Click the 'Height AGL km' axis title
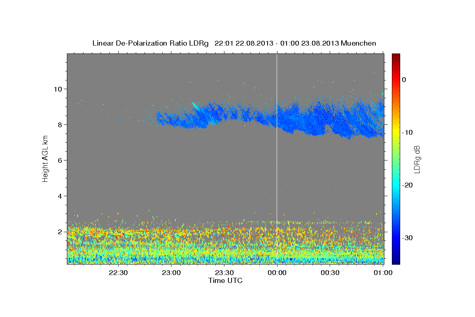 pyautogui.click(x=46, y=158)
